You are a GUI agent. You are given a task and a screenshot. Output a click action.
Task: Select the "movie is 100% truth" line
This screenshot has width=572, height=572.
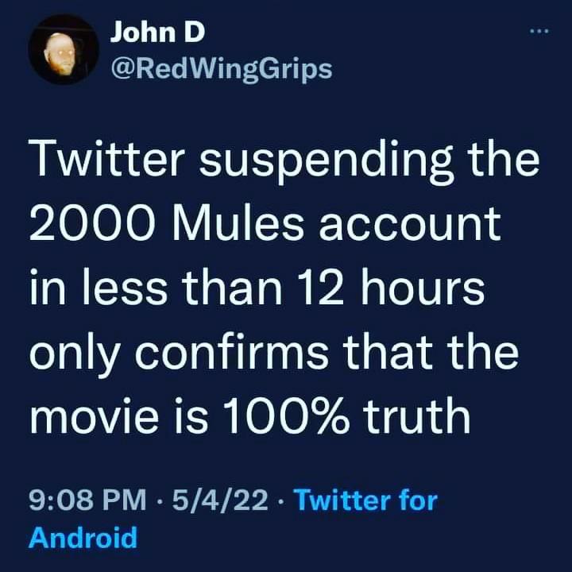click(250, 415)
